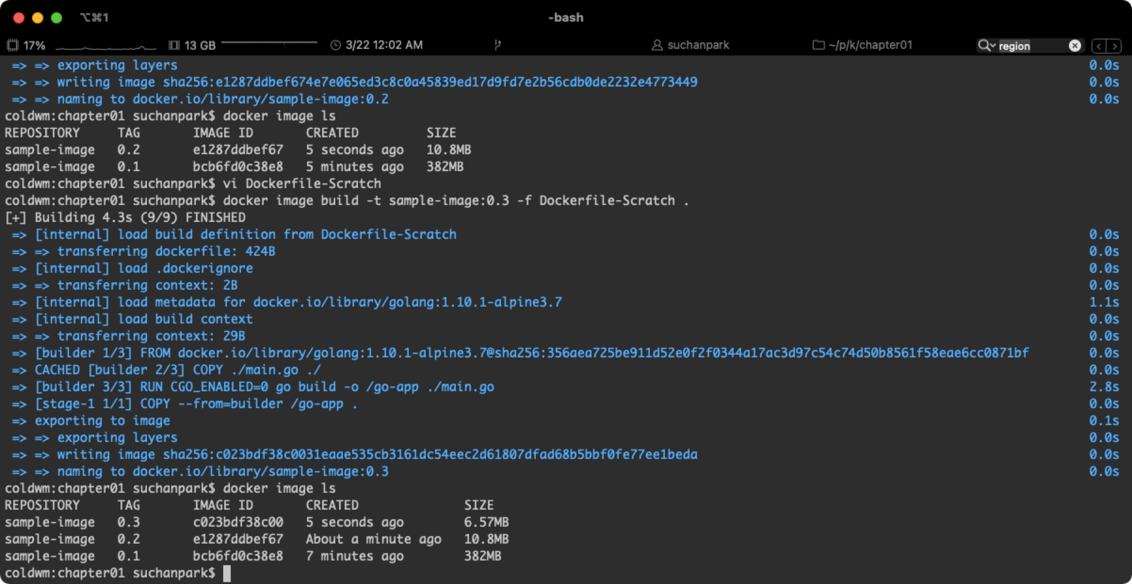Click the green zoom window button

[57, 18]
